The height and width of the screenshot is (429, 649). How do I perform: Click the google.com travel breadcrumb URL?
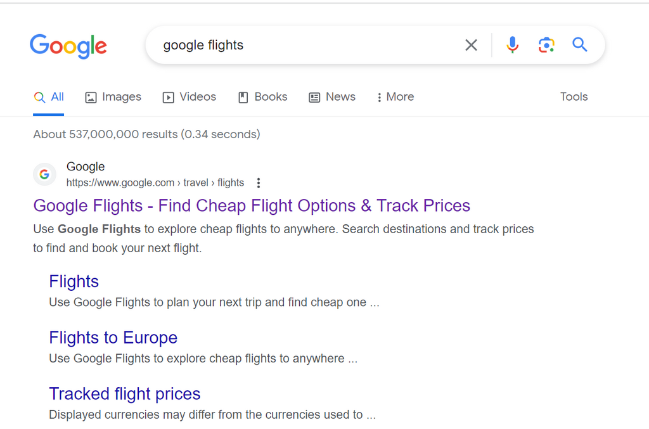coord(156,182)
